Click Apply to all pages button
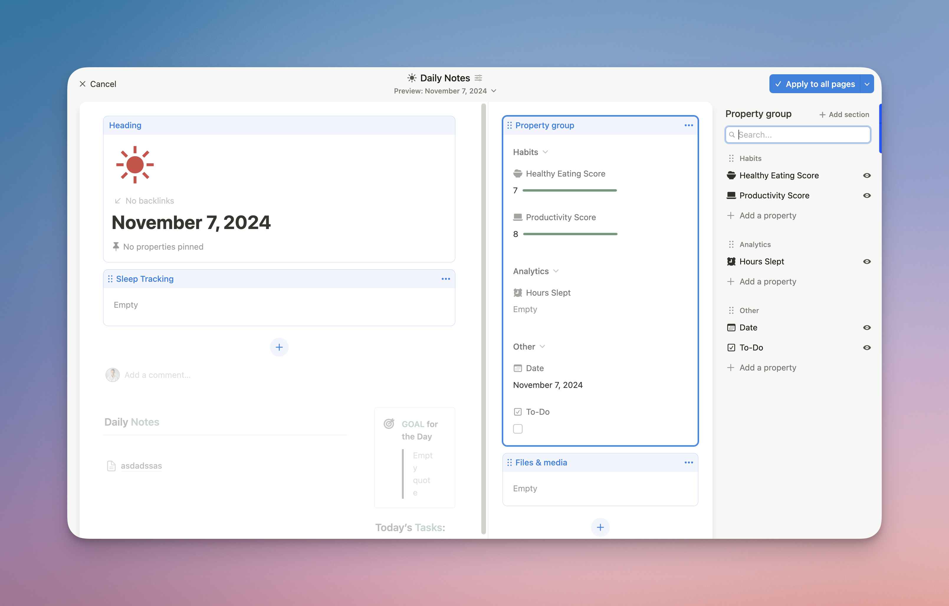The width and height of the screenshot is (949, 606). 814,84
